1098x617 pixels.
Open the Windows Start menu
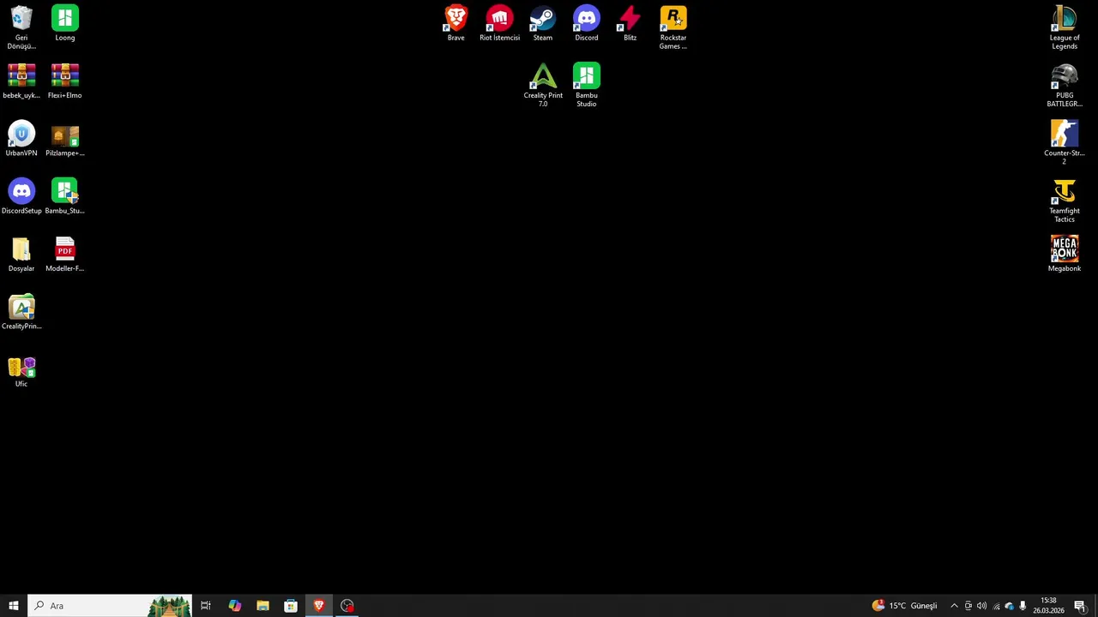tap(13, 606)
